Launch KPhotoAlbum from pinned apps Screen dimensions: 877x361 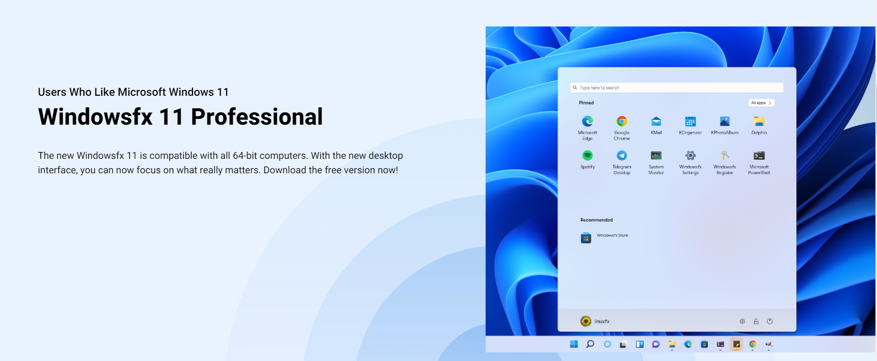pos(725,121)
